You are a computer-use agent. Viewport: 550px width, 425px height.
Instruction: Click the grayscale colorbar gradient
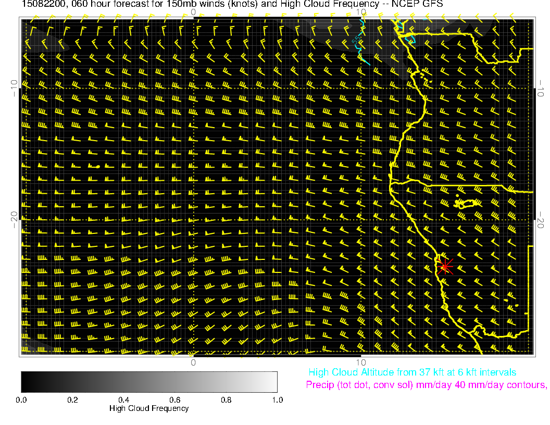[x=149, y=382]
